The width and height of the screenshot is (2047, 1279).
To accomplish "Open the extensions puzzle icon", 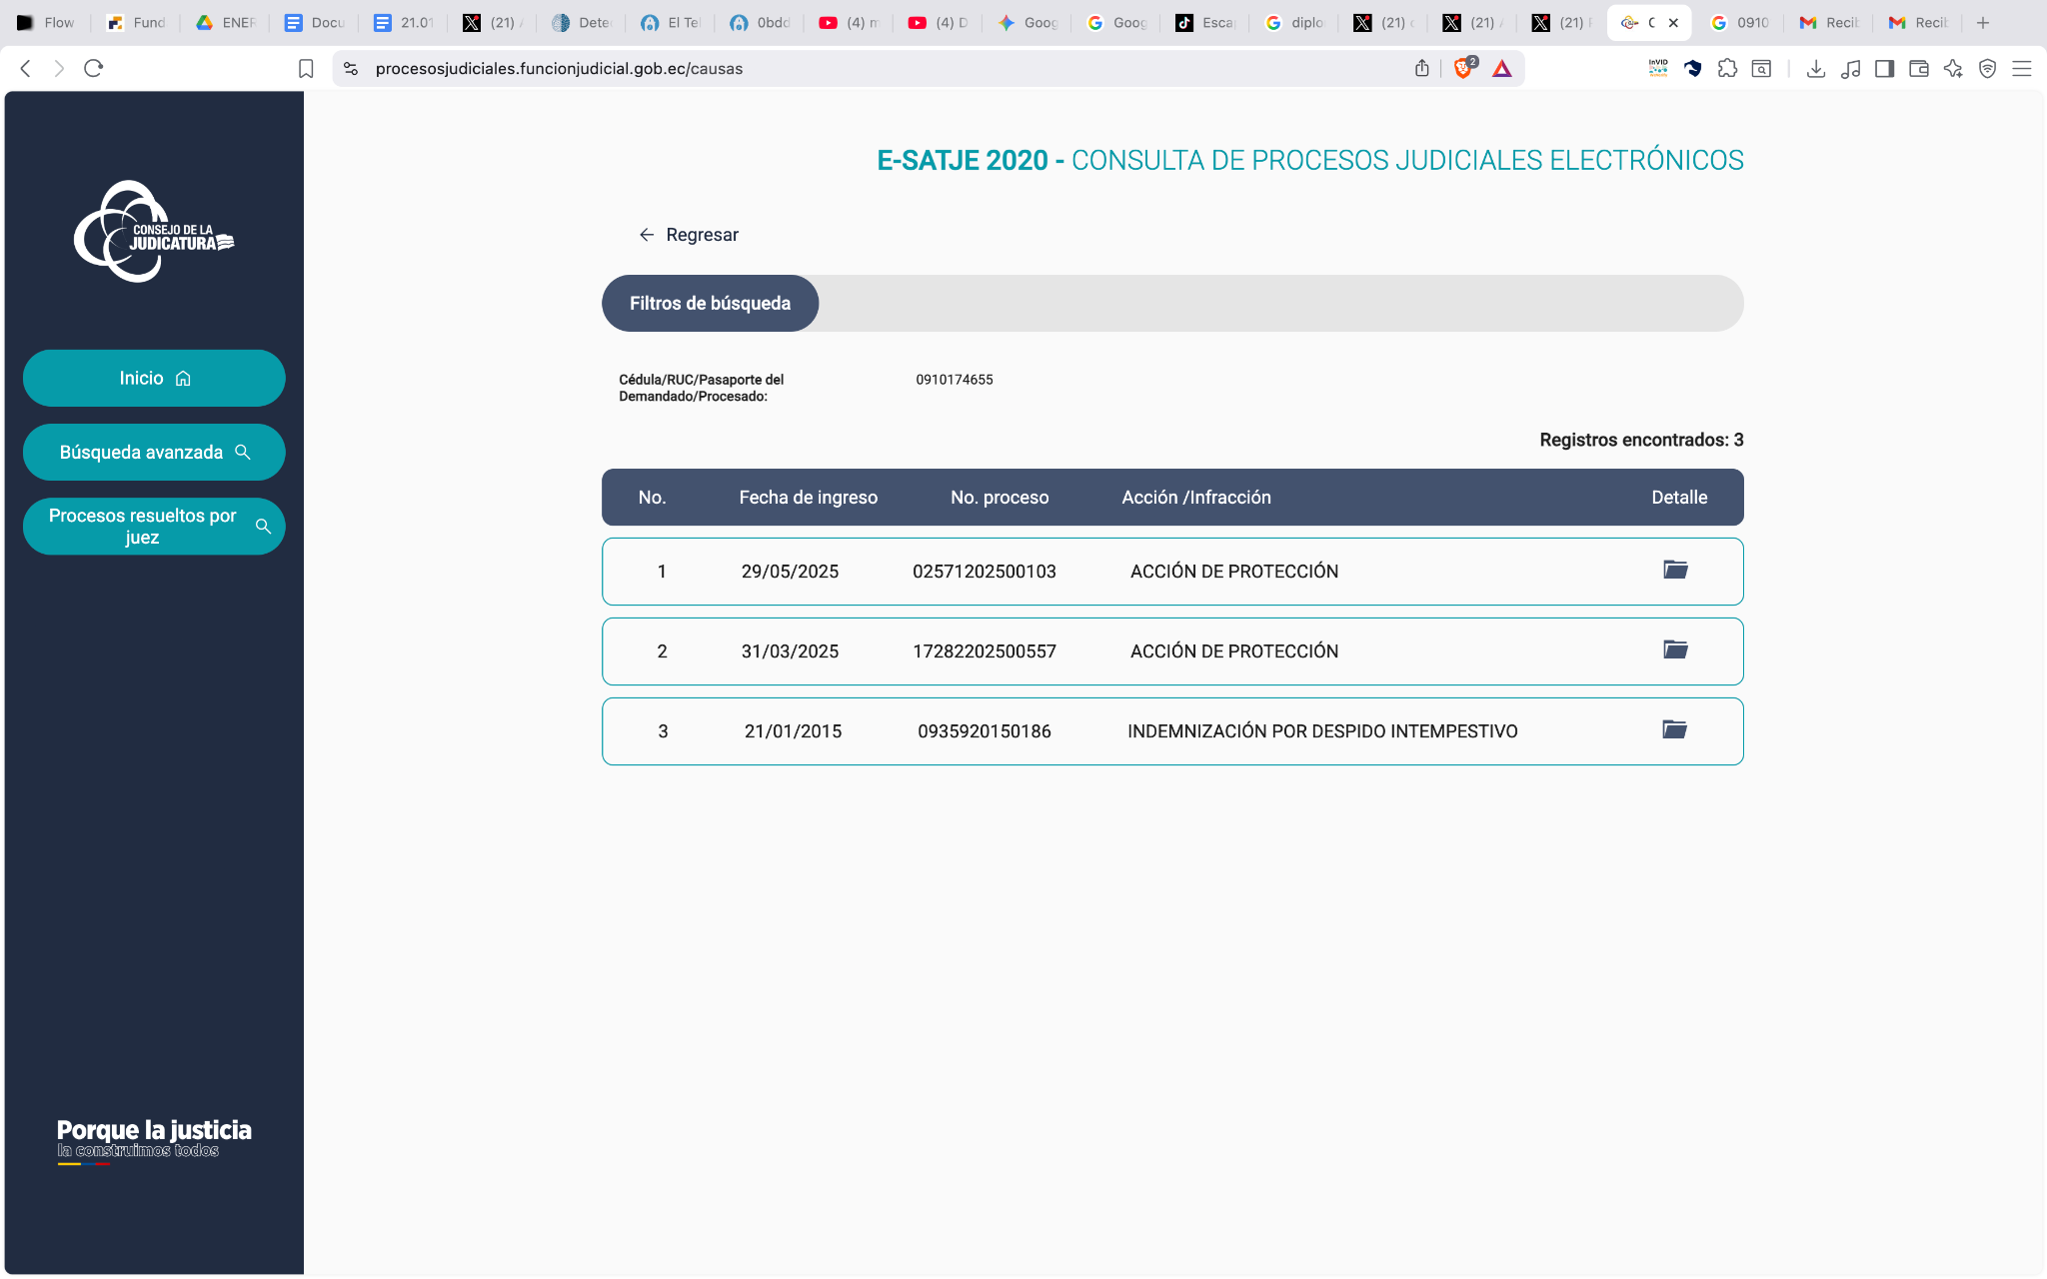I will click(1727, 68).
